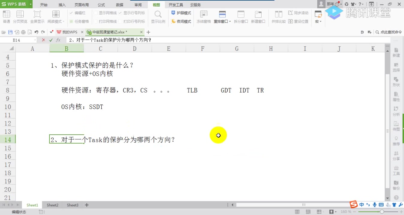Switch to the Formulas (公式) ribbon tab
Viewport: 404px width, 215px height.
(x=101, y=5)
